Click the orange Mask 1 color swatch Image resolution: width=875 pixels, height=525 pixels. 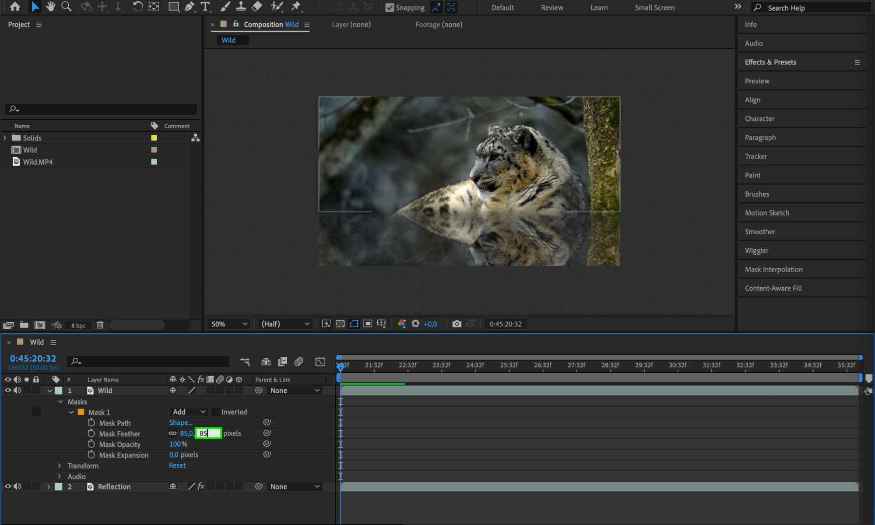click(81, 412)
